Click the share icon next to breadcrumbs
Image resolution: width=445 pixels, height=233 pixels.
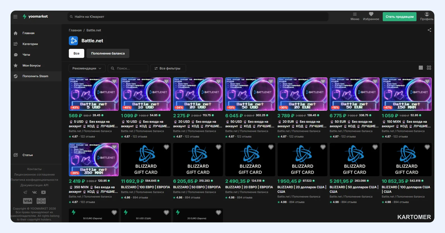tap(429, 30)
